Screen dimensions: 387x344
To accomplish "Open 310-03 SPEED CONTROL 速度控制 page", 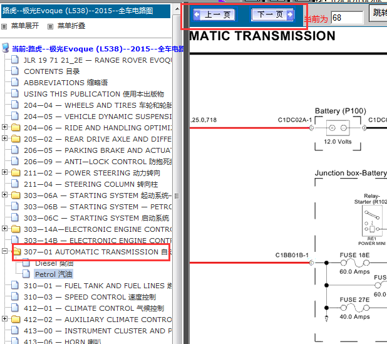I will pyautogui.click(x=90, y=297).
